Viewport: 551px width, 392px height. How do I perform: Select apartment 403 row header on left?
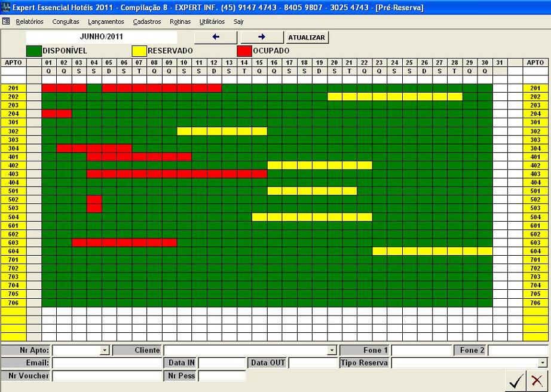(13, 174)
